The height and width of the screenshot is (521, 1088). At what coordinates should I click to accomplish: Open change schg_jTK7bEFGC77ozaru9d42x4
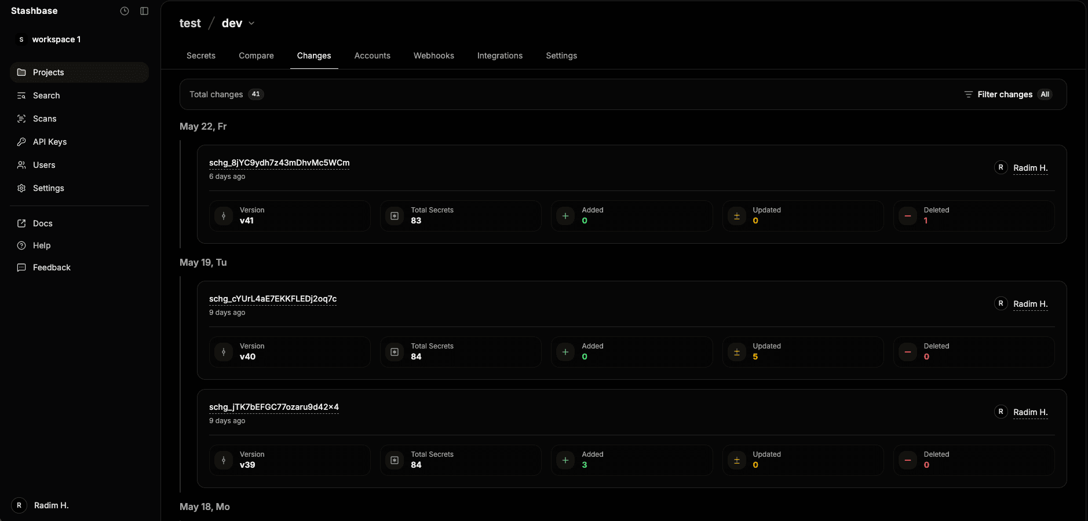coord(274,407)
